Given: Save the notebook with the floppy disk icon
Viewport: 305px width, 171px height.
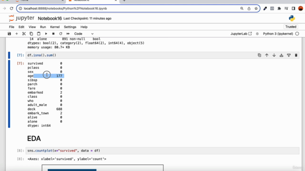Looking at the screenshot, I should (9, 34).
